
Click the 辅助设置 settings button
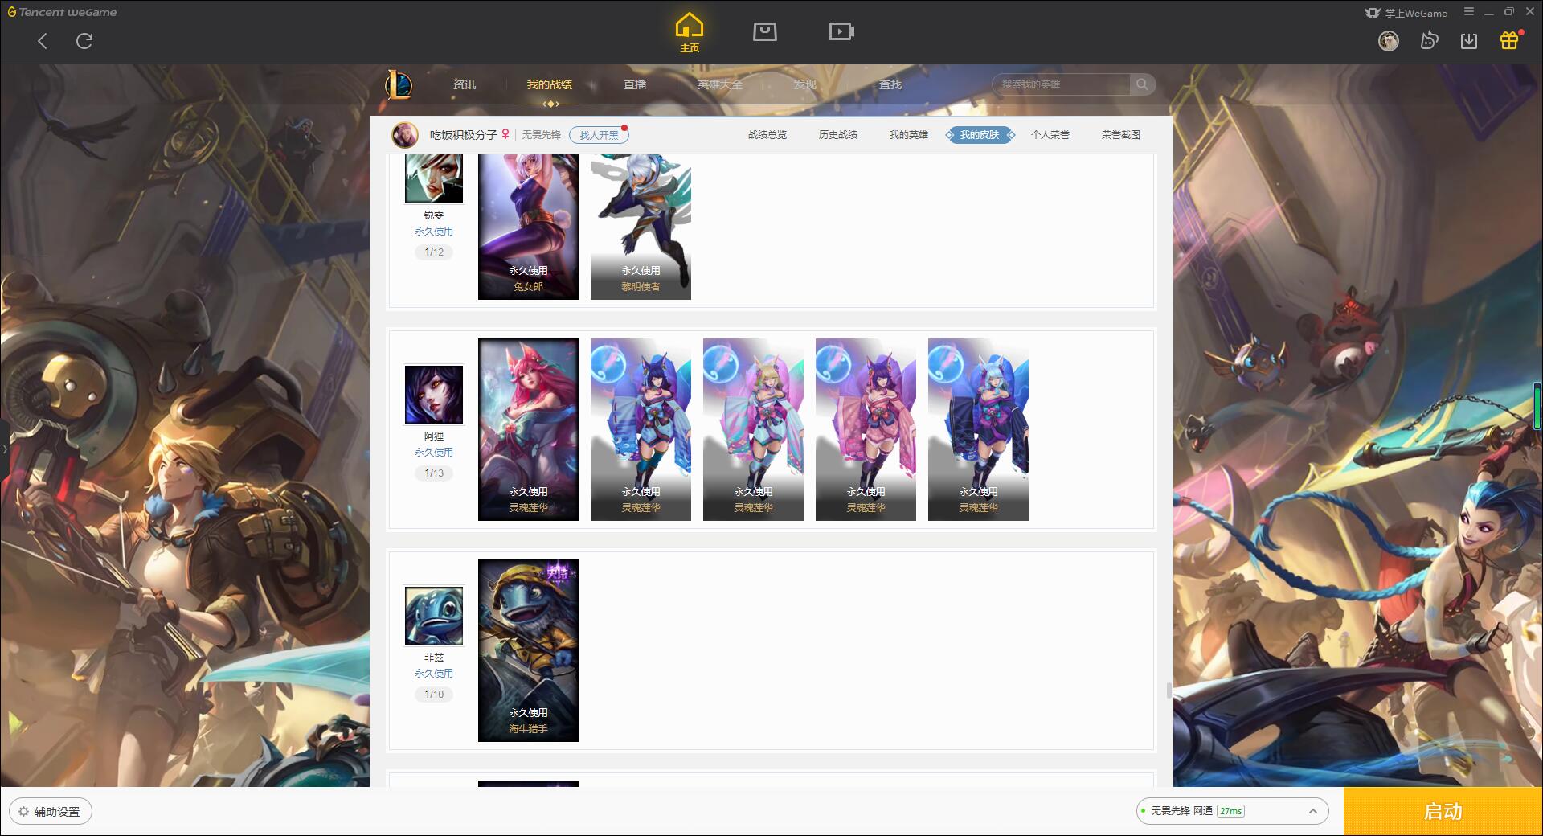pyautogui.click(x=50, y=812)
